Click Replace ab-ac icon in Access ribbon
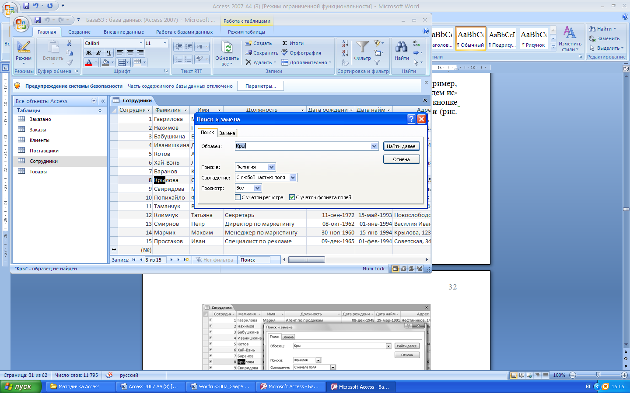 click(x=416, y=44)
